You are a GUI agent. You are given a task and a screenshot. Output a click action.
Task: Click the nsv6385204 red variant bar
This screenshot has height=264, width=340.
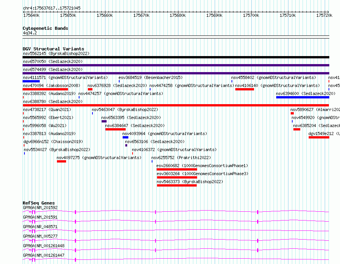(297, 129)
